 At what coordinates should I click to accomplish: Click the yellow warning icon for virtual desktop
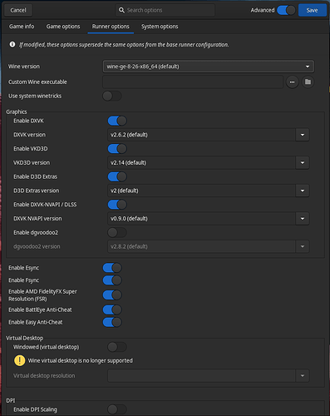pos(19,360)
